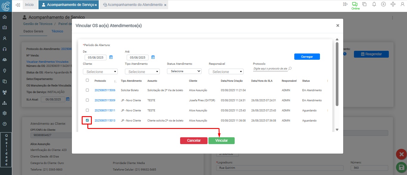Uncheck the checkbox for protocol 20250805115013
This screenshot has width=407, height=175.
(x=87, y=120)
